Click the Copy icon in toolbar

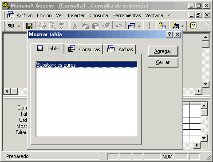pos(85,26)
